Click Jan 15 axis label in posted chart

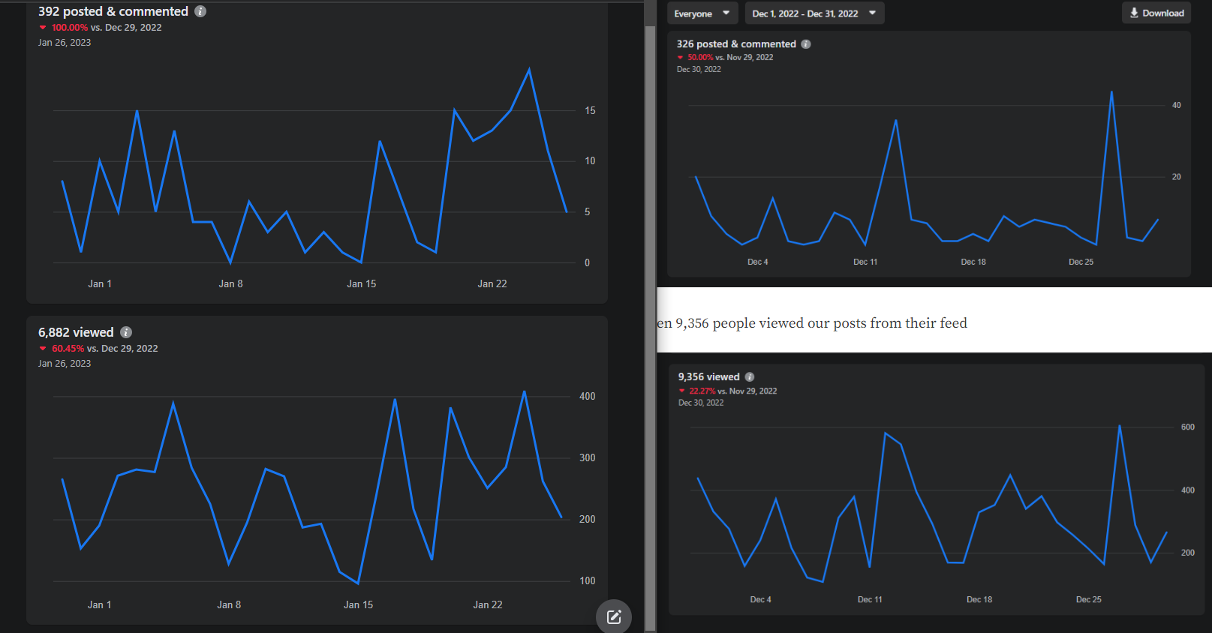pos(362,284)
